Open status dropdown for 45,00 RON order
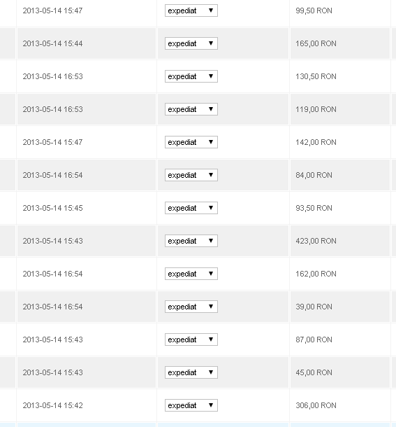This screenshot has width=396, height=427. (191, 372)
